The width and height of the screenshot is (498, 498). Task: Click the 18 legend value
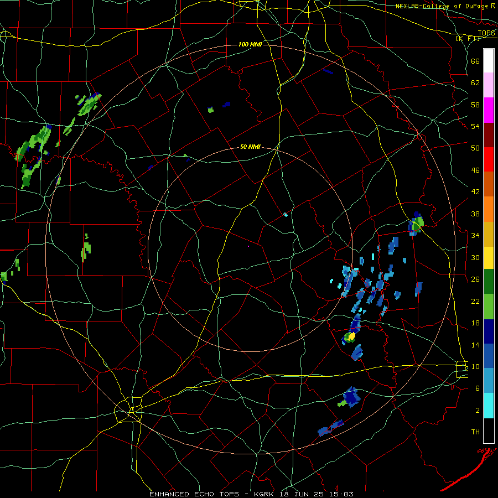[475, 323]
